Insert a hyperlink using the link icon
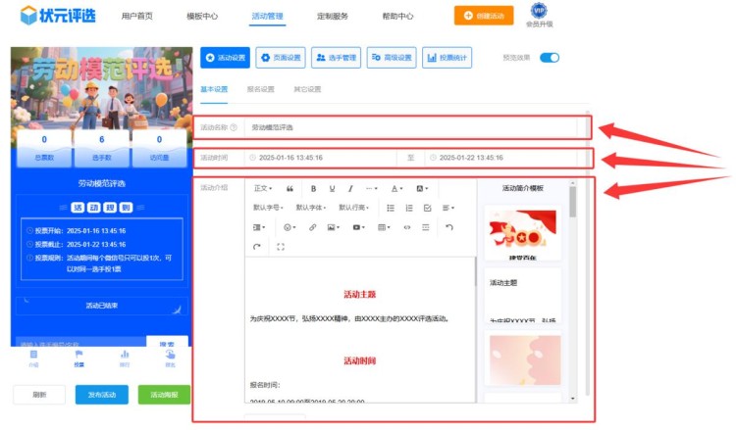Image resolution: width=736 pixels, height=430 pixels. tap(312, 227)
